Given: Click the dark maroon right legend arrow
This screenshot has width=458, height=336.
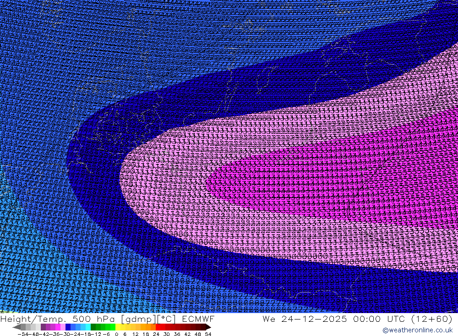Looking at the screenshot, I should tap(208, 327).
